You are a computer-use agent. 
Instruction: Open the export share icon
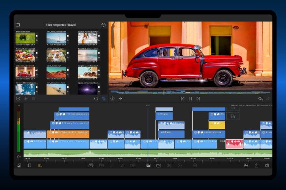pos(257,165)
